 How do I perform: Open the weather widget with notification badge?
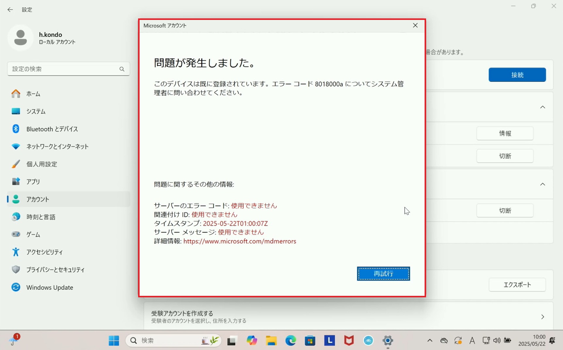click(14, 340)
